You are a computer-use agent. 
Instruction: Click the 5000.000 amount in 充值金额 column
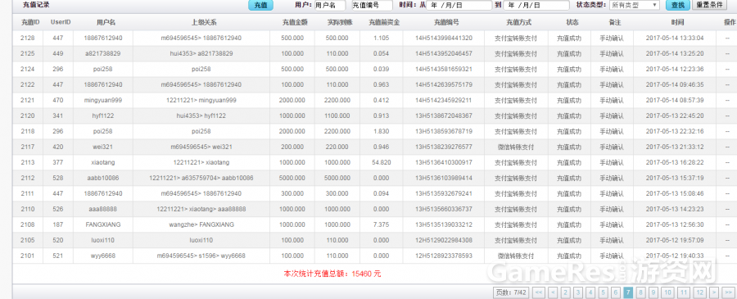tap(292, 178)
